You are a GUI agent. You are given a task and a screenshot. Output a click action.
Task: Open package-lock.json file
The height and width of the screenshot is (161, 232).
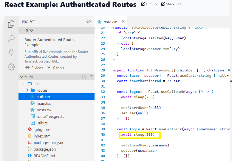(x=49, y=143)
